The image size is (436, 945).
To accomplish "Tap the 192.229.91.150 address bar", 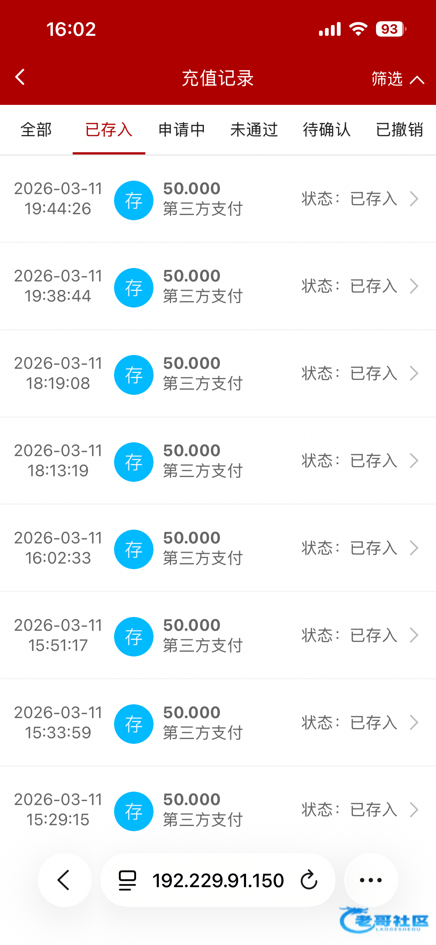I will pyautogui.click(x=218, y=880).
